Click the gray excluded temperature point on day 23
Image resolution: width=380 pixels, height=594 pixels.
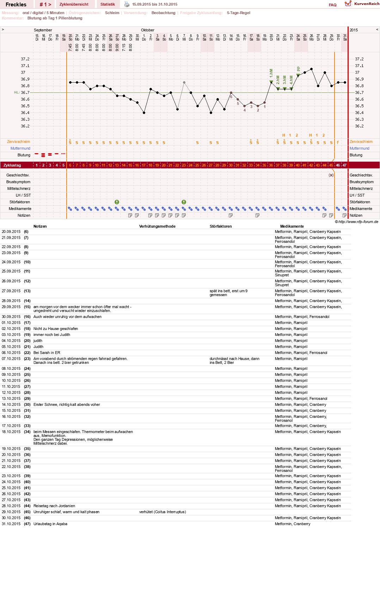(x=184, y=82)
